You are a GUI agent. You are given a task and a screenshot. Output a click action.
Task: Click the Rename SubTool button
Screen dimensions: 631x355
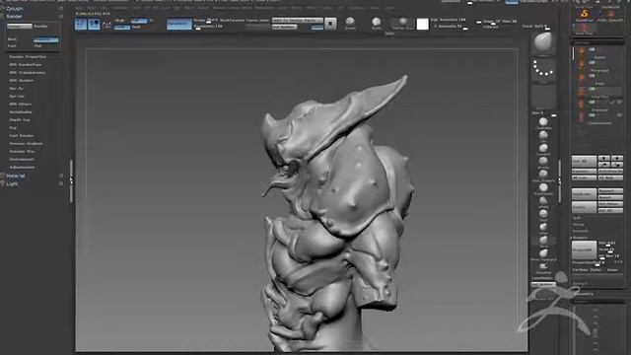pos(584,172)
